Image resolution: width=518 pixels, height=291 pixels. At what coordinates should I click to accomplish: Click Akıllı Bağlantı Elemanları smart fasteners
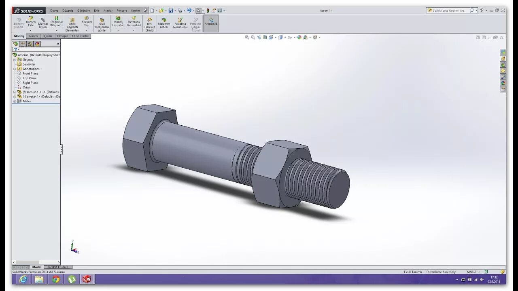tap(72, 24)
